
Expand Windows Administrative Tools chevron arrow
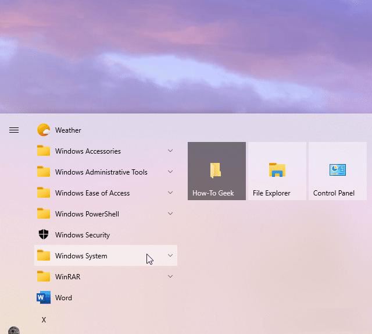tap(170, 172)
